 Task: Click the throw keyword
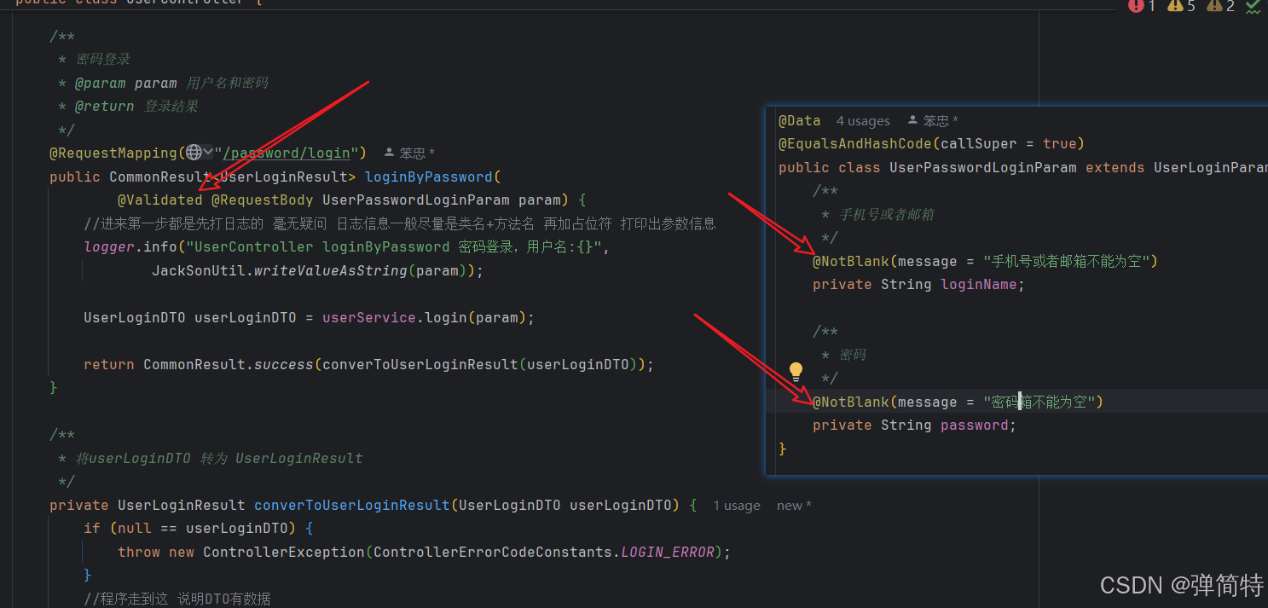coord(139,552)
